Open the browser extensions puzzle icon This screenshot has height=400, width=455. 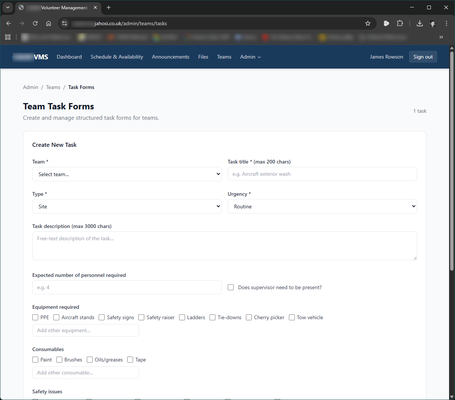[x=400, y=23]
